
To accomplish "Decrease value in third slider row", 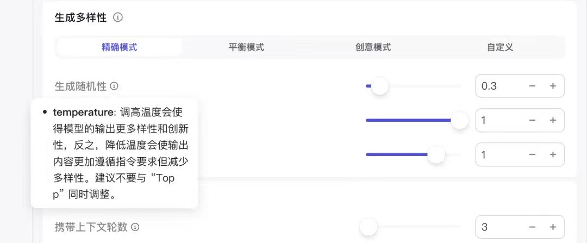I will coord(532,154).
